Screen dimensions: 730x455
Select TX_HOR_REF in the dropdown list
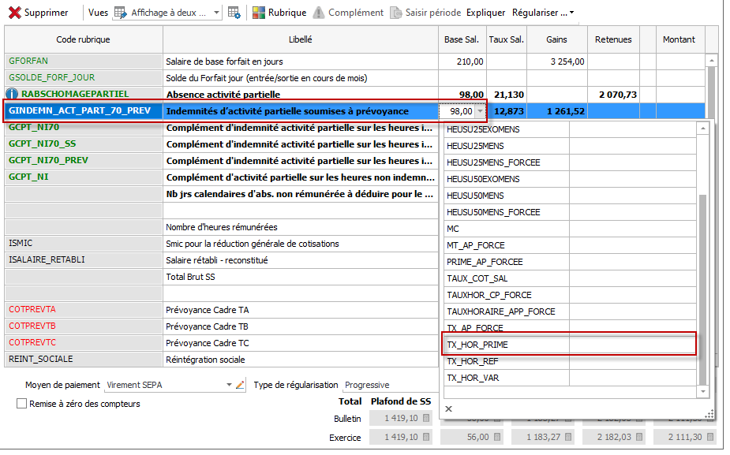coord(568,361)
